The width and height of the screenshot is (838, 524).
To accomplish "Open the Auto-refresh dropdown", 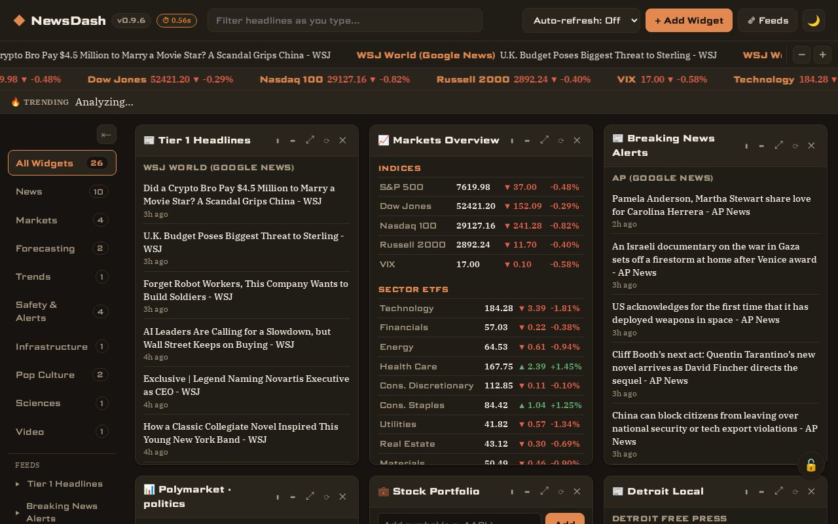I will tap(581, 20).
